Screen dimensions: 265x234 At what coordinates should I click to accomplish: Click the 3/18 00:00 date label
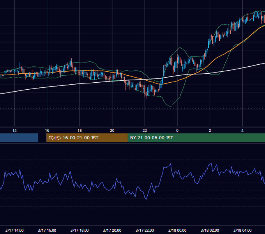(177, 230)
